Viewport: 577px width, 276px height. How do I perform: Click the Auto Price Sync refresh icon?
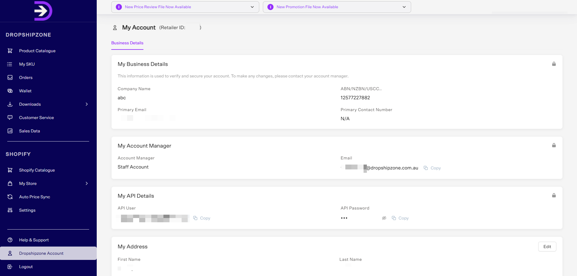point(10,197)
